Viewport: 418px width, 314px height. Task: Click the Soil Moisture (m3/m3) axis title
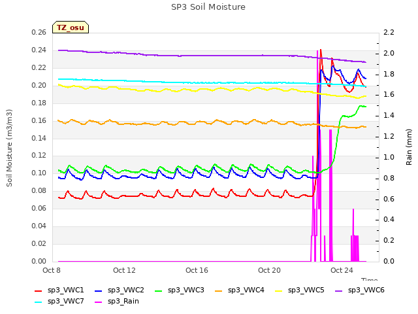tap(9, 148)
